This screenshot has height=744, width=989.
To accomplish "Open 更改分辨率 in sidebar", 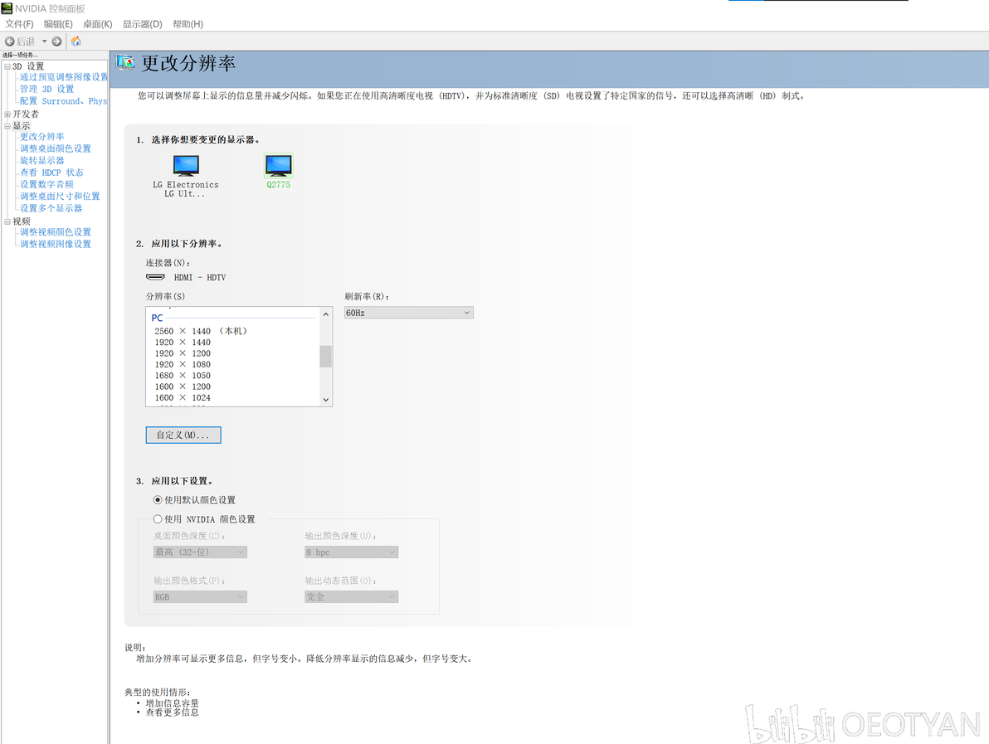I will point(41,136).
